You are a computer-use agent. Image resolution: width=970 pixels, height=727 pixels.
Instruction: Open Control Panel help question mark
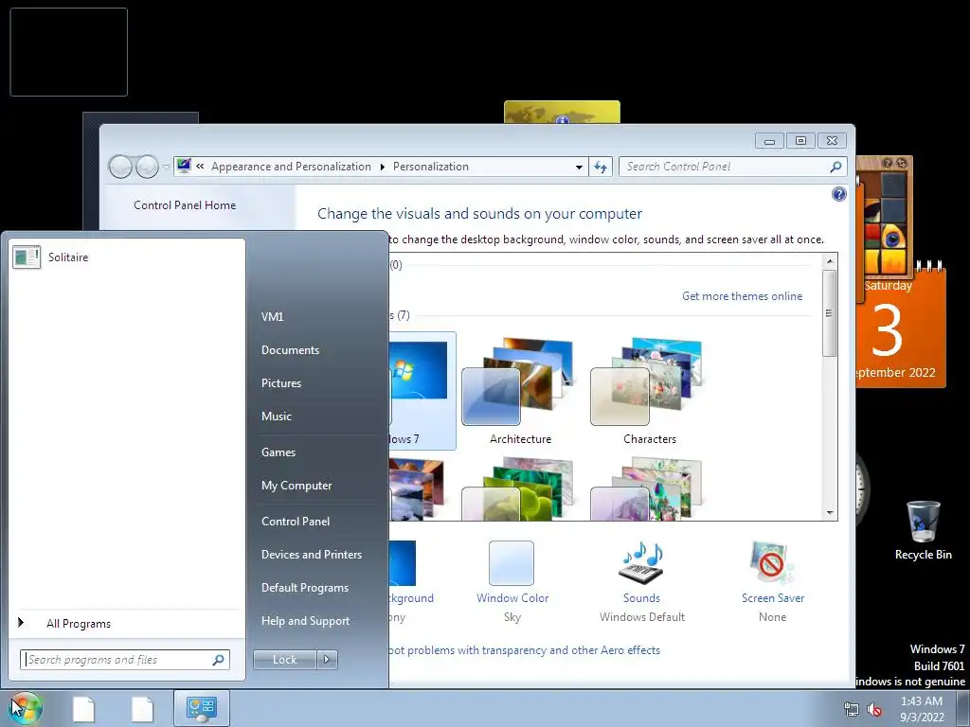pos(838,194)
